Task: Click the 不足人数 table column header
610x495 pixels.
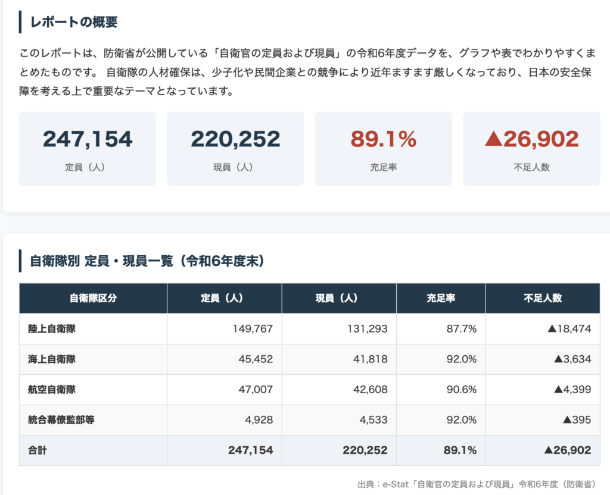Action: pyautogui.click(x=543, y=298)
